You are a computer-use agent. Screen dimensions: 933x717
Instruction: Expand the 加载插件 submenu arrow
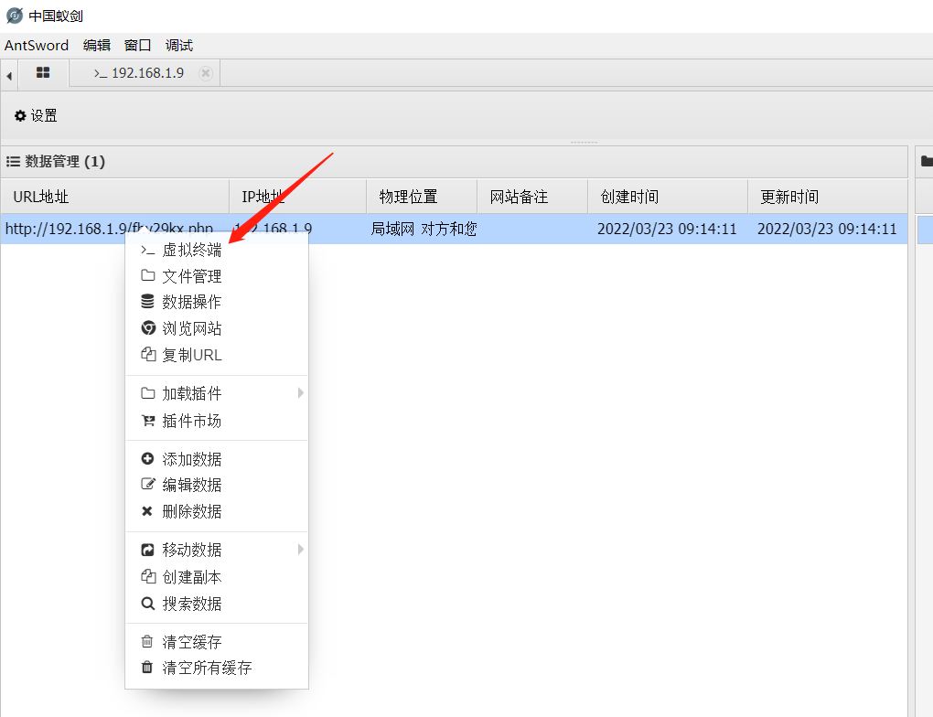tap(301, 392)
